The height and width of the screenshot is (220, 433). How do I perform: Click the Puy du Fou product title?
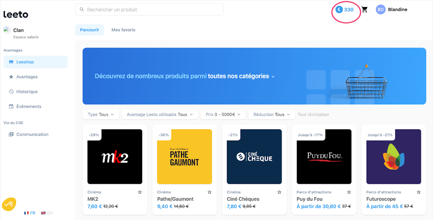310,199
